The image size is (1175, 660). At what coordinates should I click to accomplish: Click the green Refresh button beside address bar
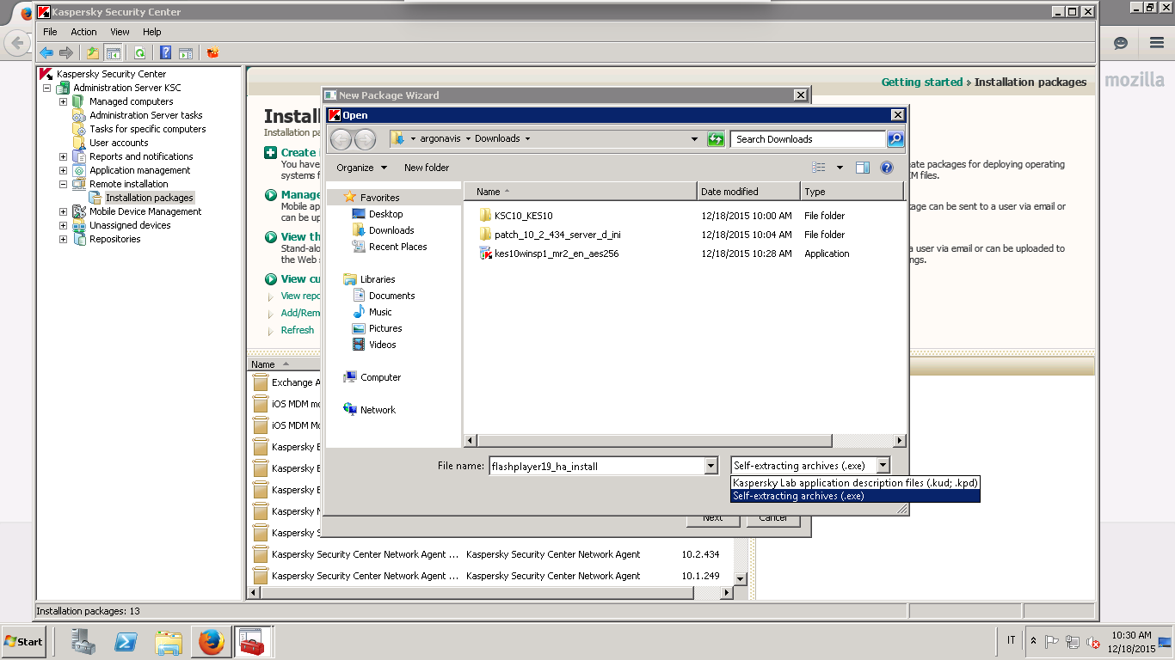pyautogui.click(x=716, y=139)
